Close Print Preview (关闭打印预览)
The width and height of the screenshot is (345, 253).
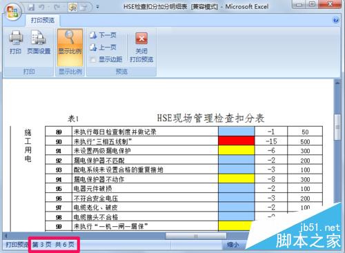(x=141, y=48)
